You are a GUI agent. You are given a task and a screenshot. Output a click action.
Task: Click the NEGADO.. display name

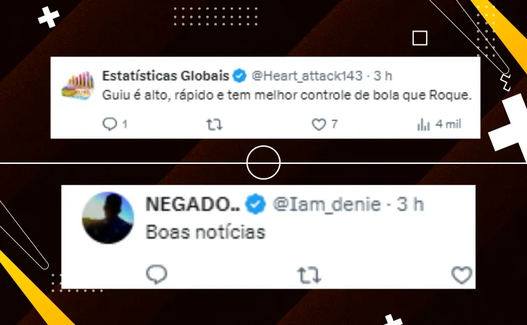coord(193,204)
